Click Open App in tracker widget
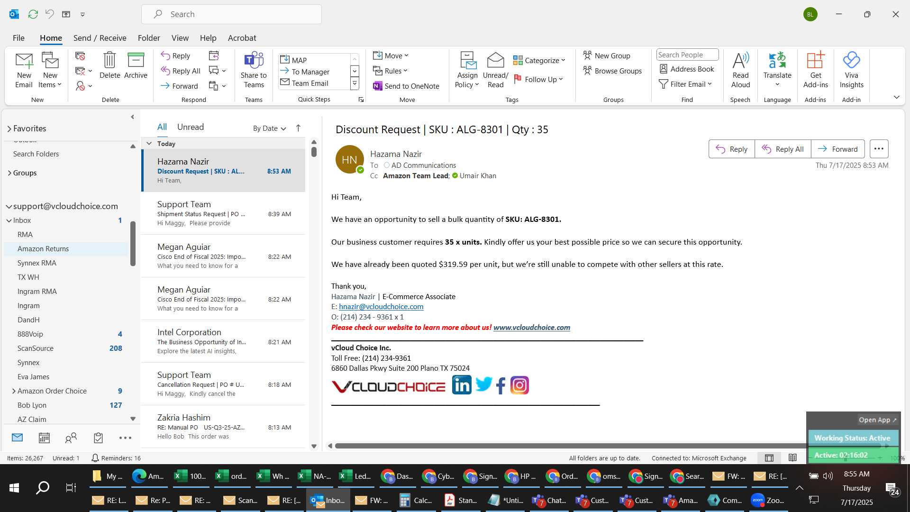Image resolution: width=910 pixels, height=512 pixels. pyautogui.click(x=878, y=420)
